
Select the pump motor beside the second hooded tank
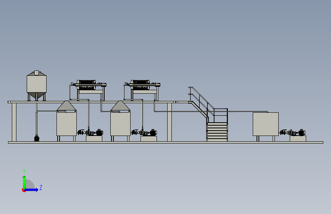pyautogui.click(x=153, y=133)
